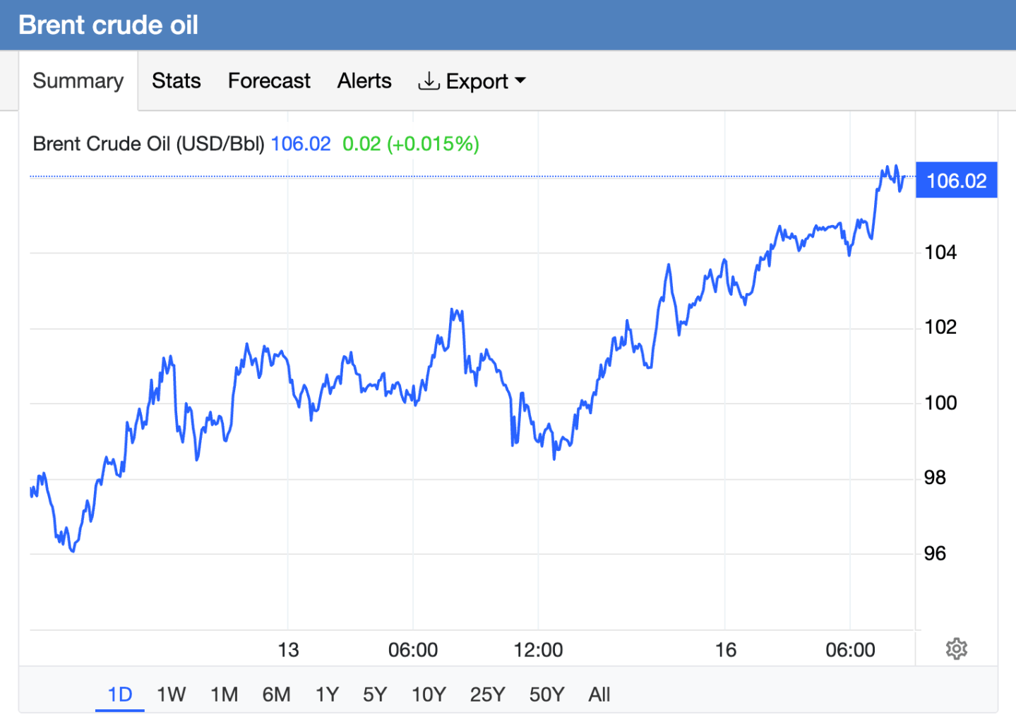Click the 12:00 marker on time axis
Viewport: 1016px width, 722px height.
(538, 650)
